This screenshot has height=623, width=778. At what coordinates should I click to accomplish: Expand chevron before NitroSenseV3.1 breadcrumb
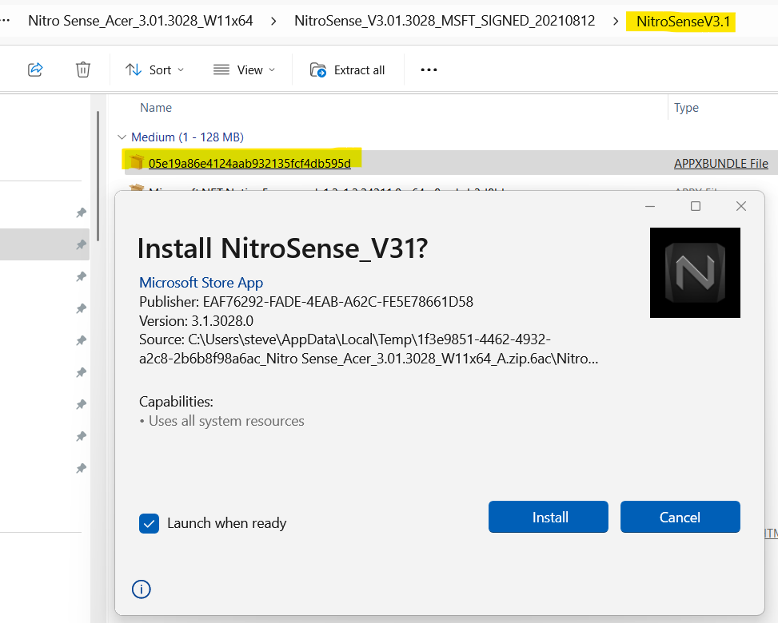tap(616, 22)
